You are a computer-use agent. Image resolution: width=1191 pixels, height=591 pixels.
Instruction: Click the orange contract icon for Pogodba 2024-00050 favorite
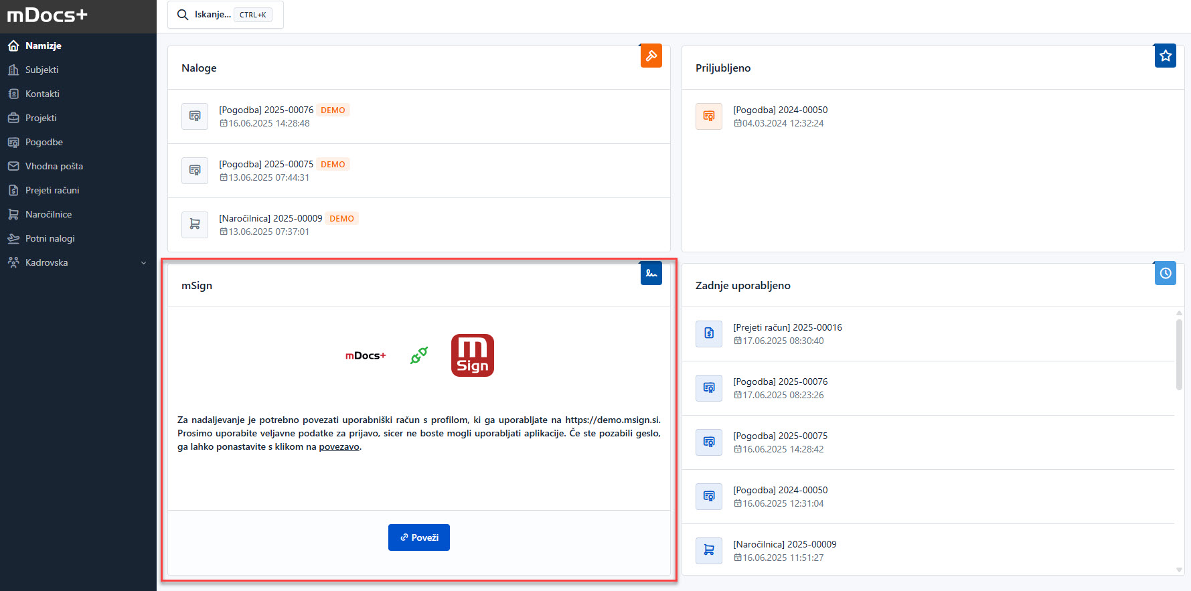coord(708,116)
